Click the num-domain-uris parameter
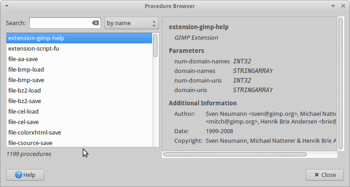The width and height of the screenshot is (350, 187). [198, 81]
